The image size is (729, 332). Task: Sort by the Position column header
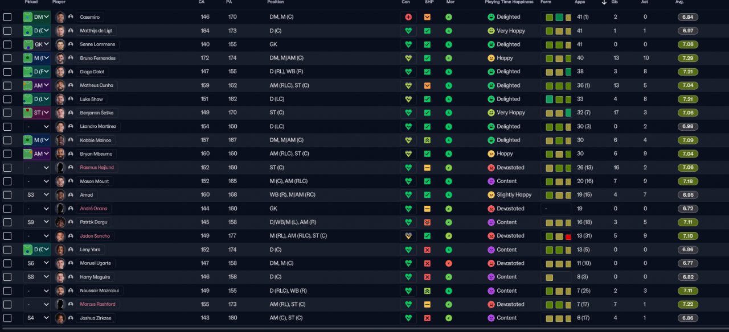click(276, 2)
